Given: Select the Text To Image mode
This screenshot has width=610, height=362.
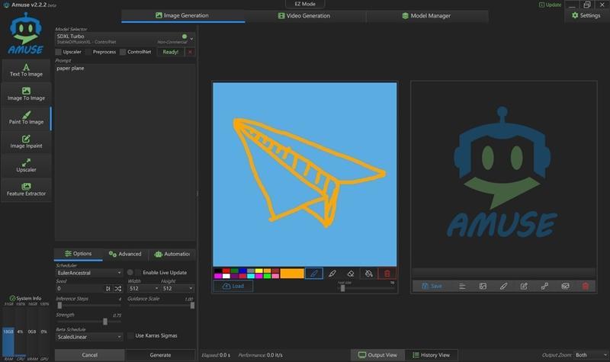Looking at the screenshot, I should click(x=26, y=69).
